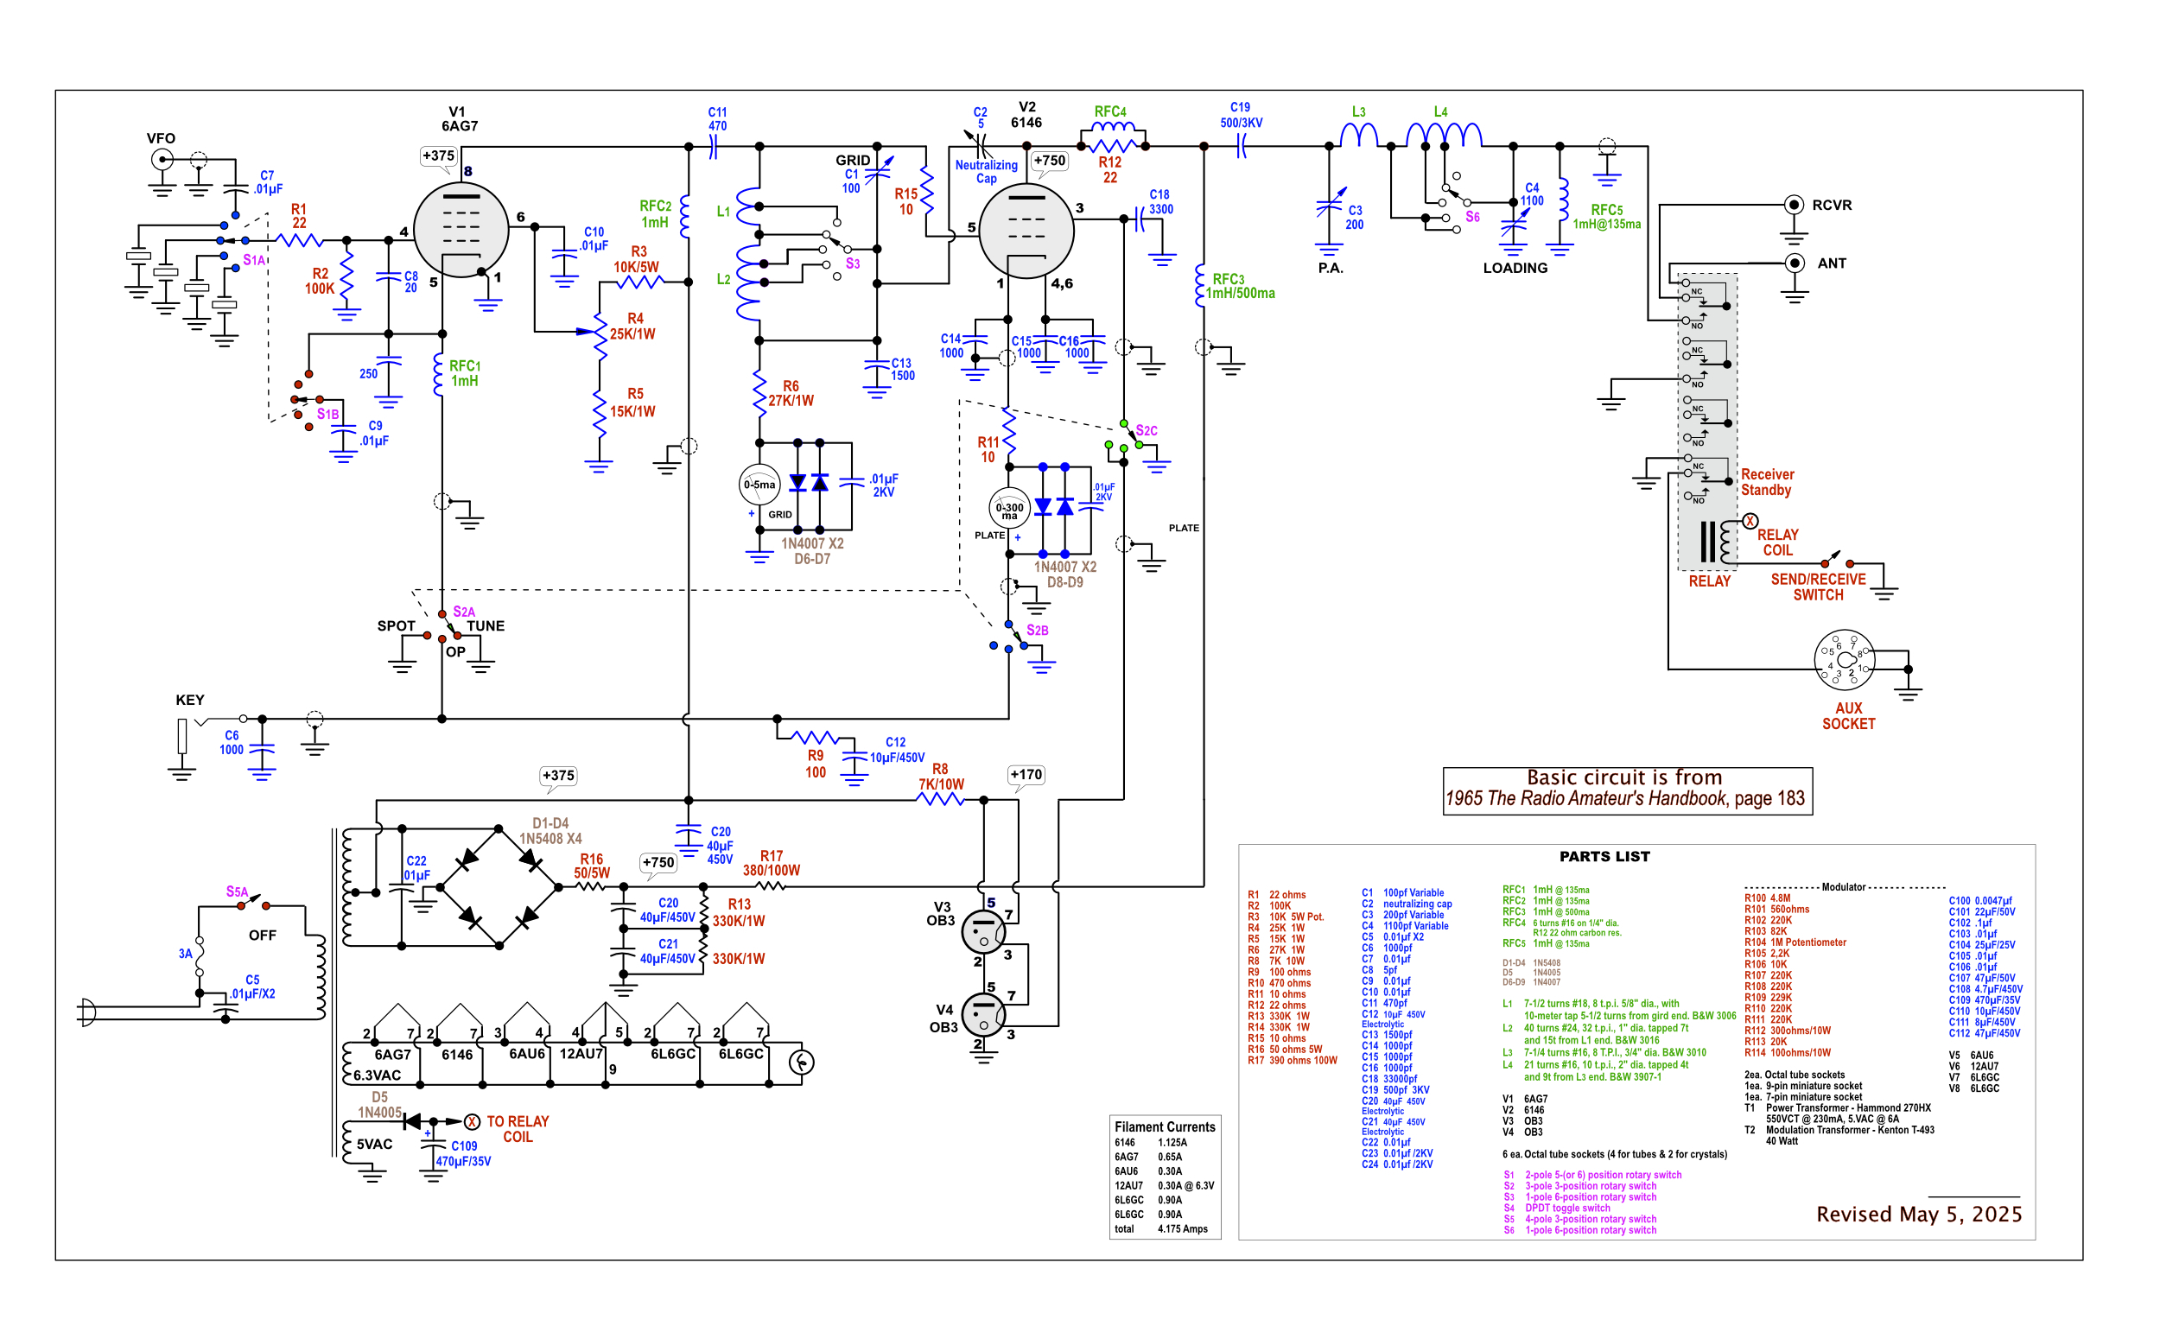Screen dimensions: 2160x1326
Task: Select the AUX SOCKET octal socket symbol
Action: point(1845,660)
